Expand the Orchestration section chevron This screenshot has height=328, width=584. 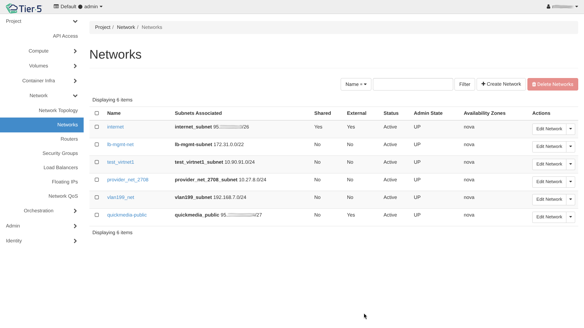tap(75, 211)
